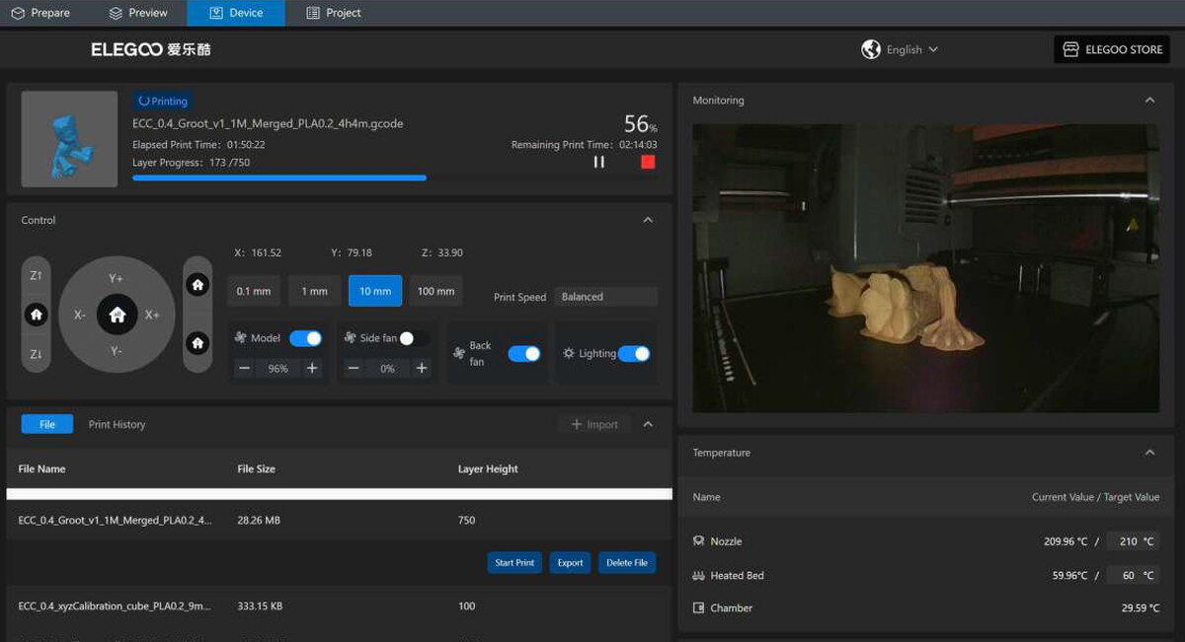Increase the Model fan speed

312,368
